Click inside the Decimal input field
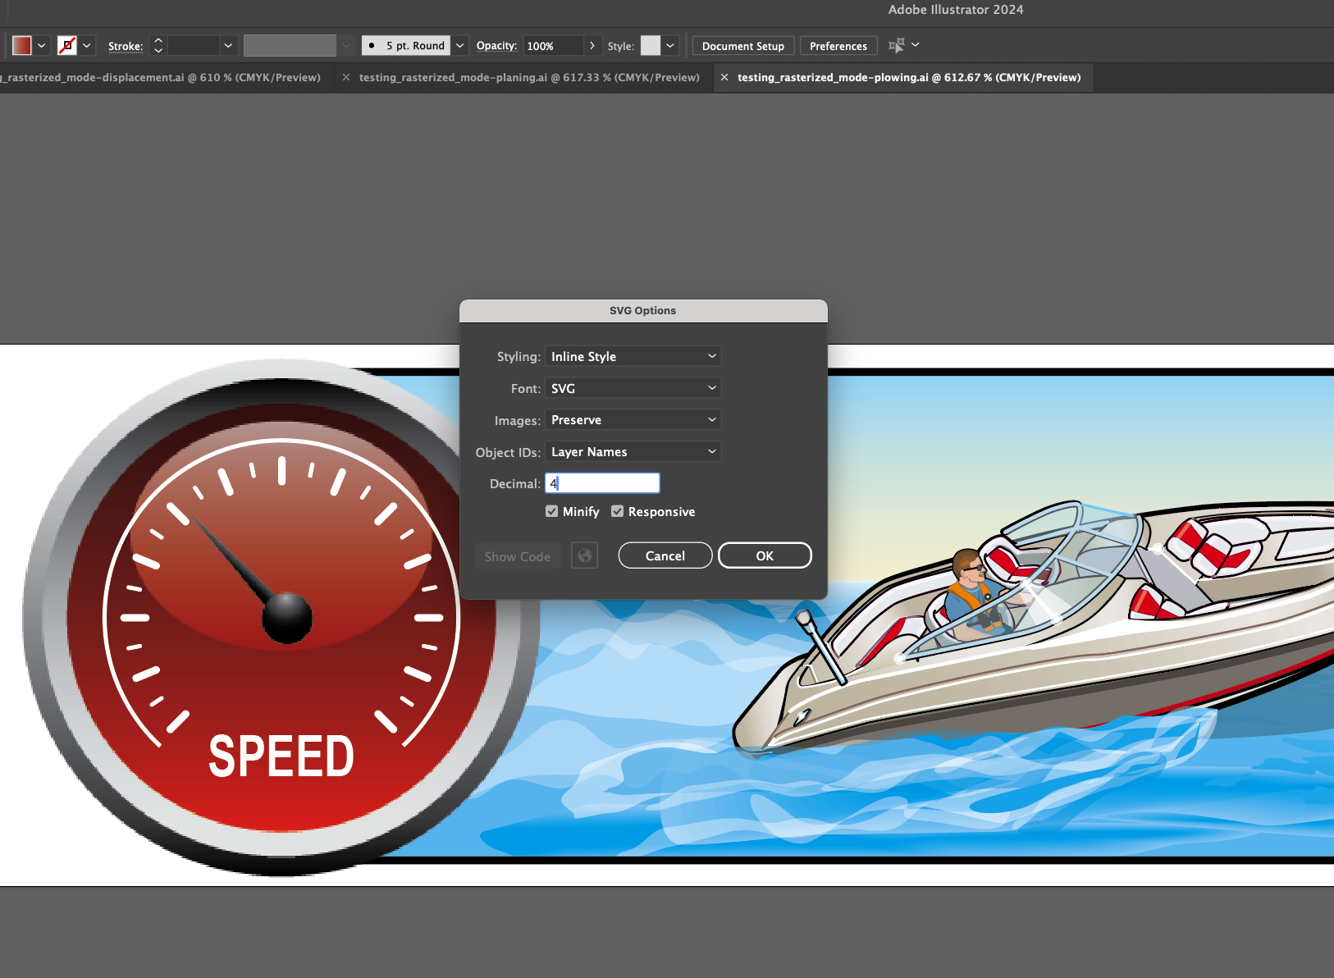This screenshot has height=978, width=1334. pos(602,482)
